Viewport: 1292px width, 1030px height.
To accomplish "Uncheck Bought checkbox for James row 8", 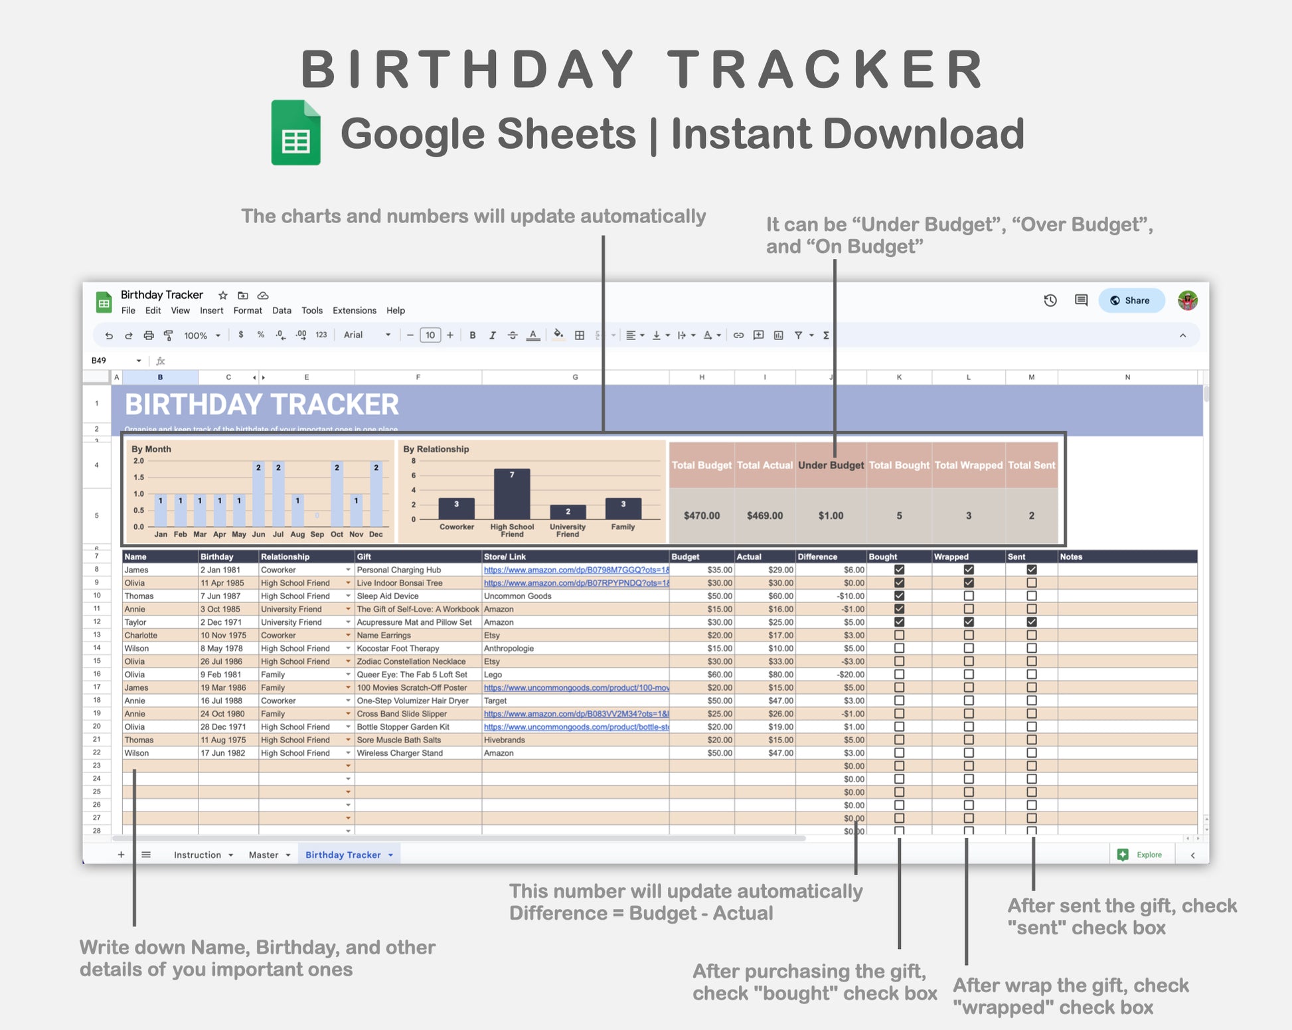I will click(899, 570).
